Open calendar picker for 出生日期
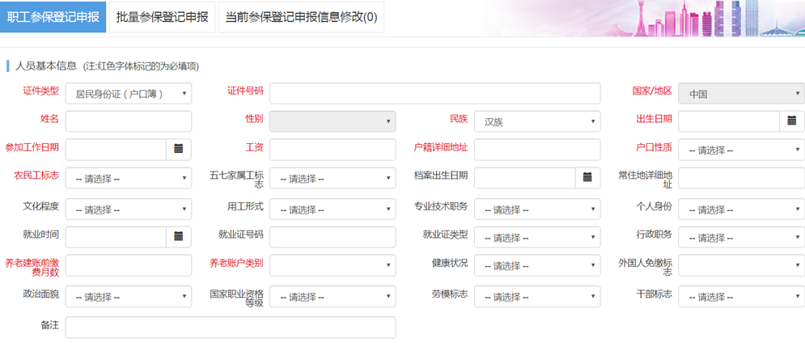 coord(791,121)
